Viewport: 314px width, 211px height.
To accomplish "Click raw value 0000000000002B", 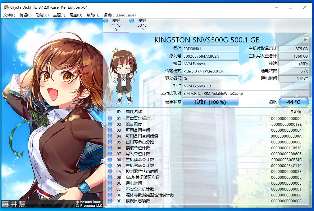I will (286, 171).
